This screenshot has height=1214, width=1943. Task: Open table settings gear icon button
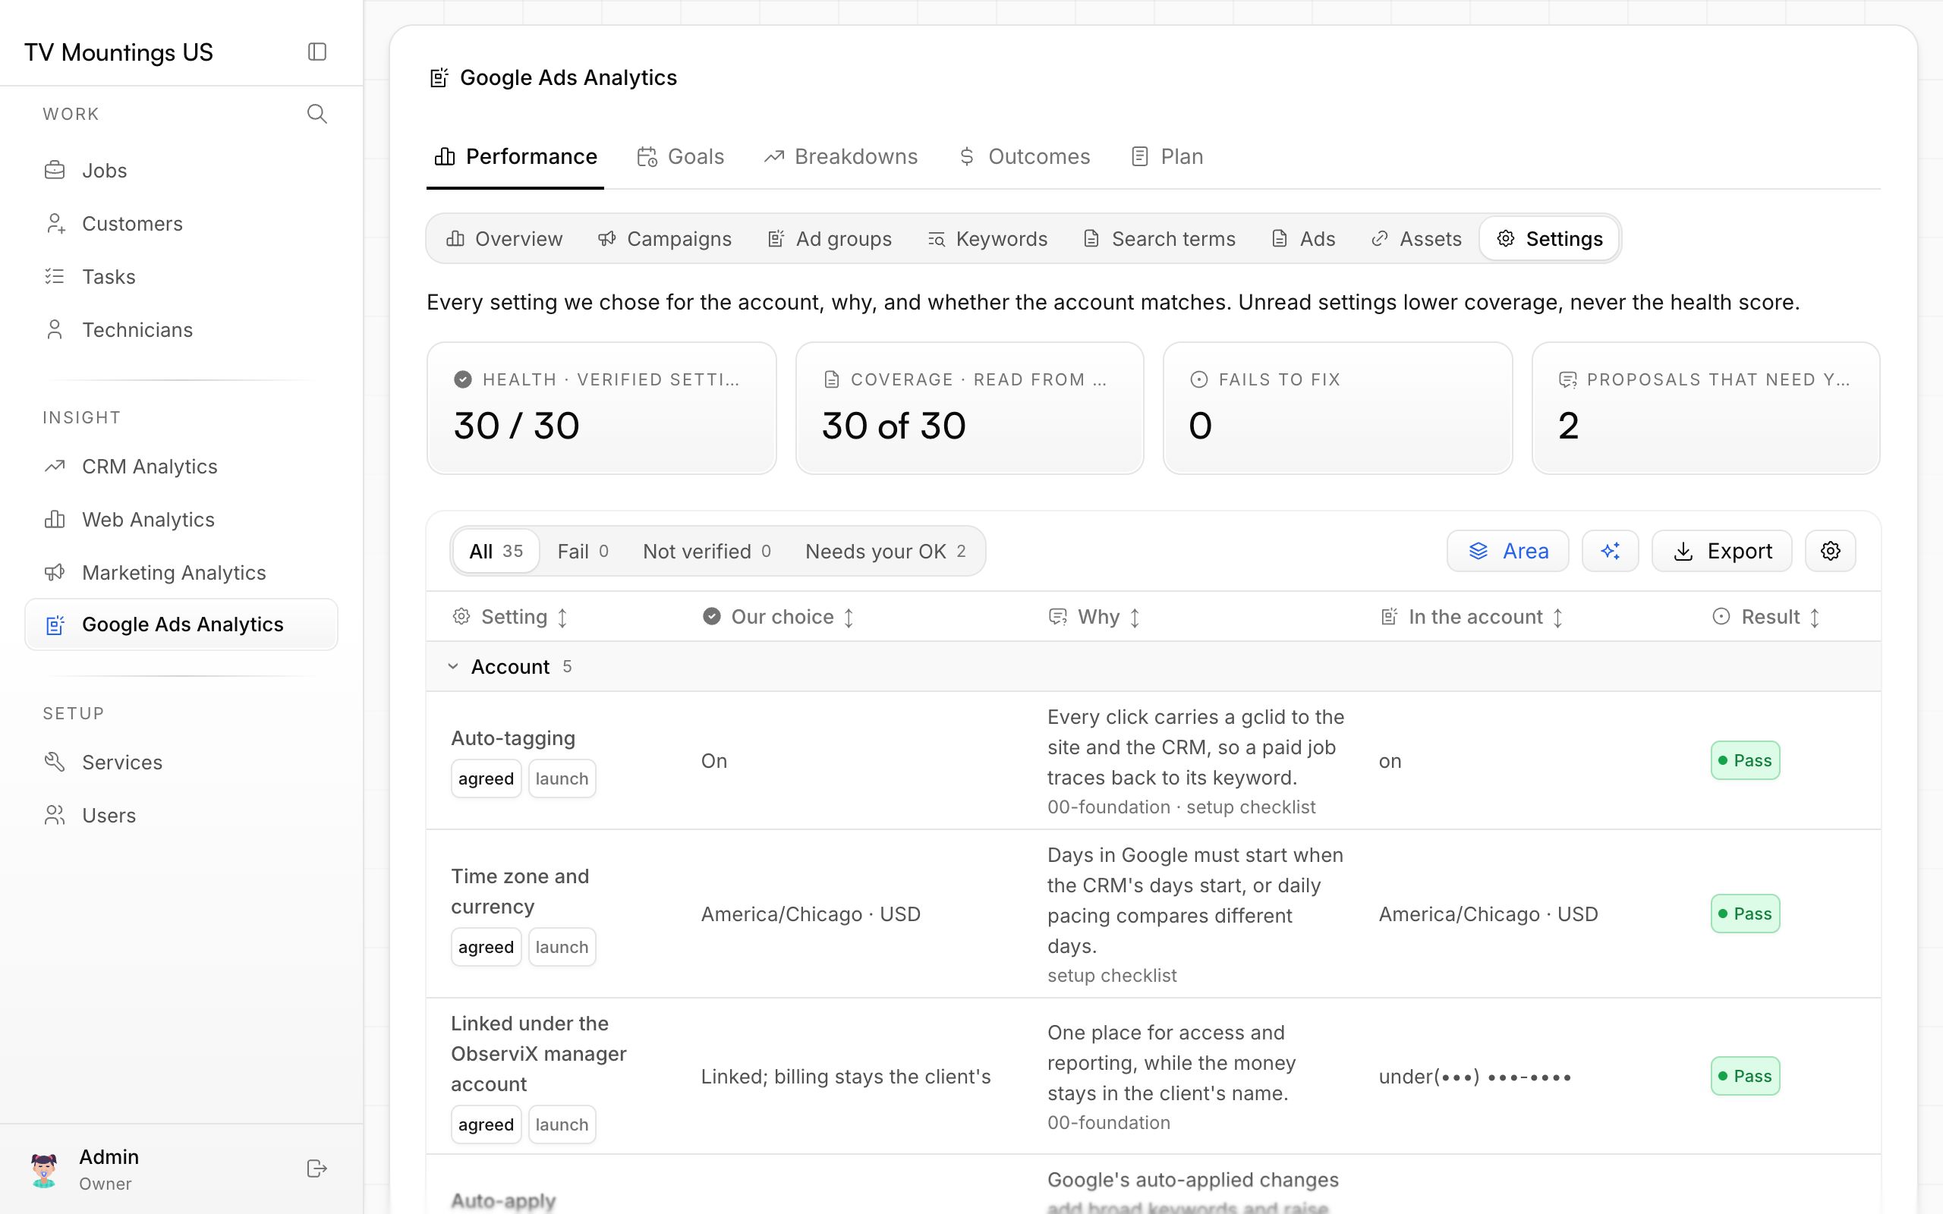pos(1830,551)
